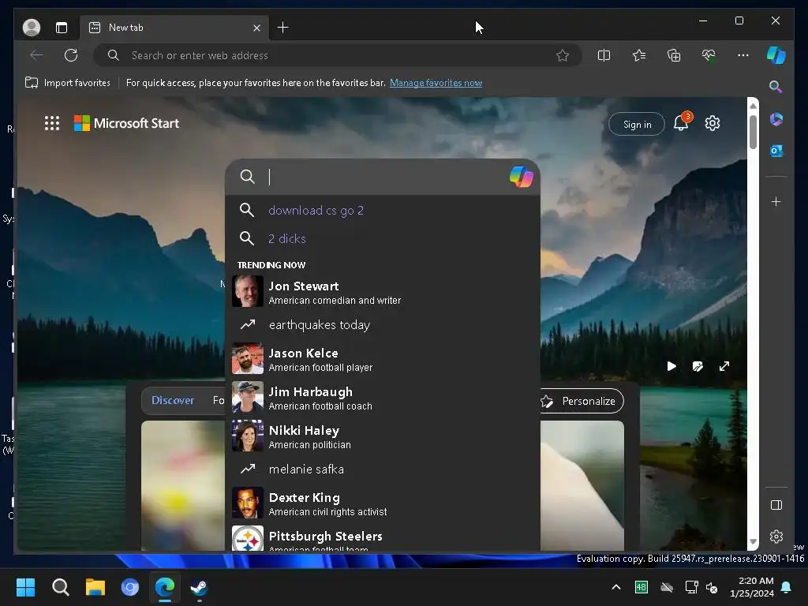This screenshot has width=808, height=606.
Task: Click the Personalize button
Action: [582, 401]
